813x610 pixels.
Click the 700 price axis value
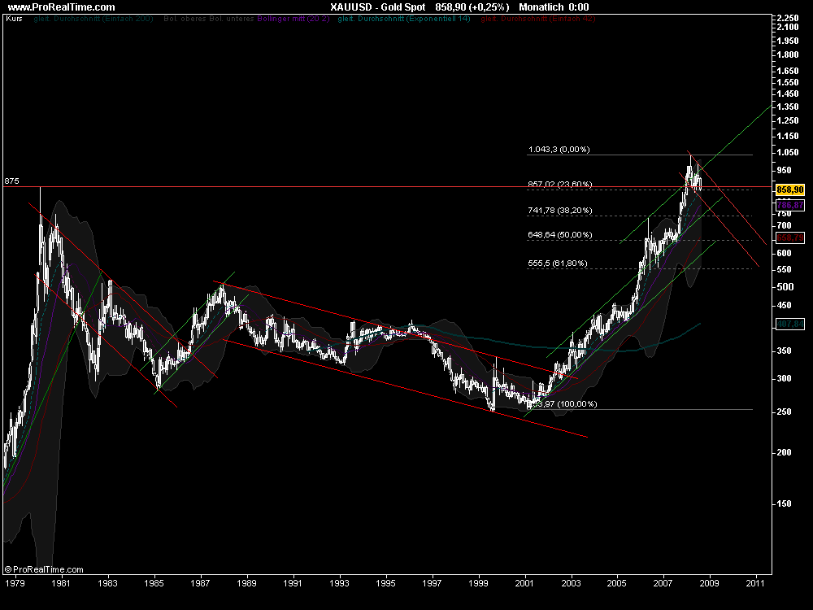pos(784,225)
